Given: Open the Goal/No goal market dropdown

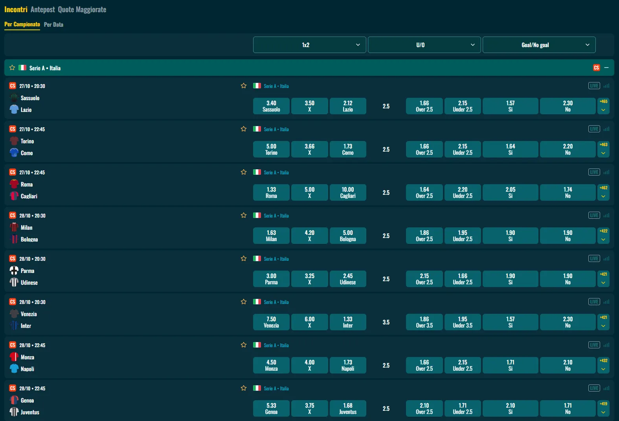Looking at the screenshot, I should (539, 45).
